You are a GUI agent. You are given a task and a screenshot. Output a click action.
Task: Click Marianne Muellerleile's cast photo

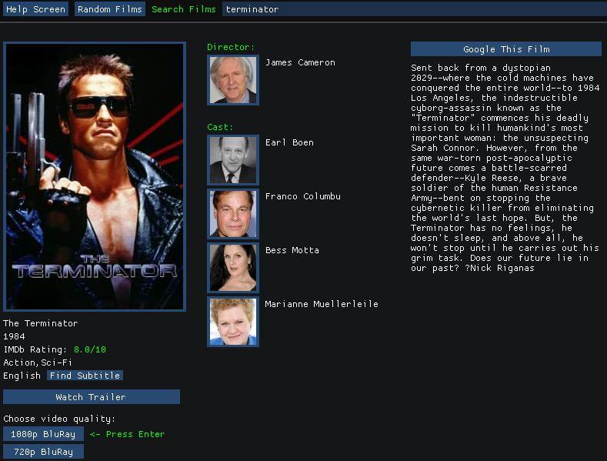tap(233, 322)
